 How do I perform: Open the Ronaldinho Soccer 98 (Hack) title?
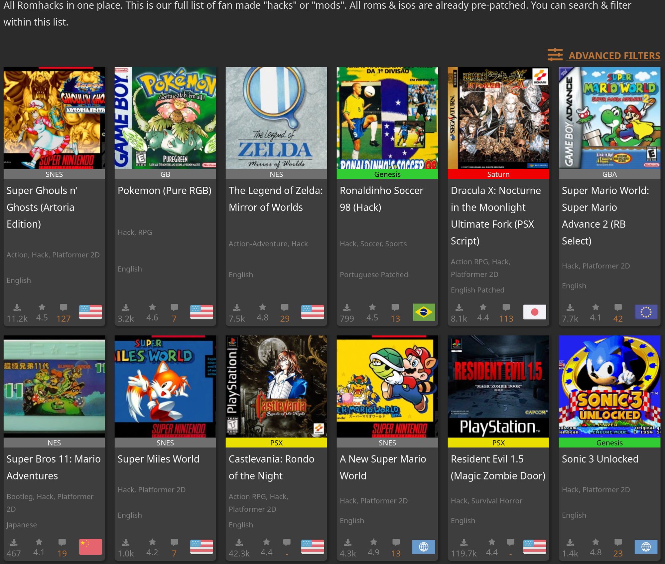click(382, 199)
